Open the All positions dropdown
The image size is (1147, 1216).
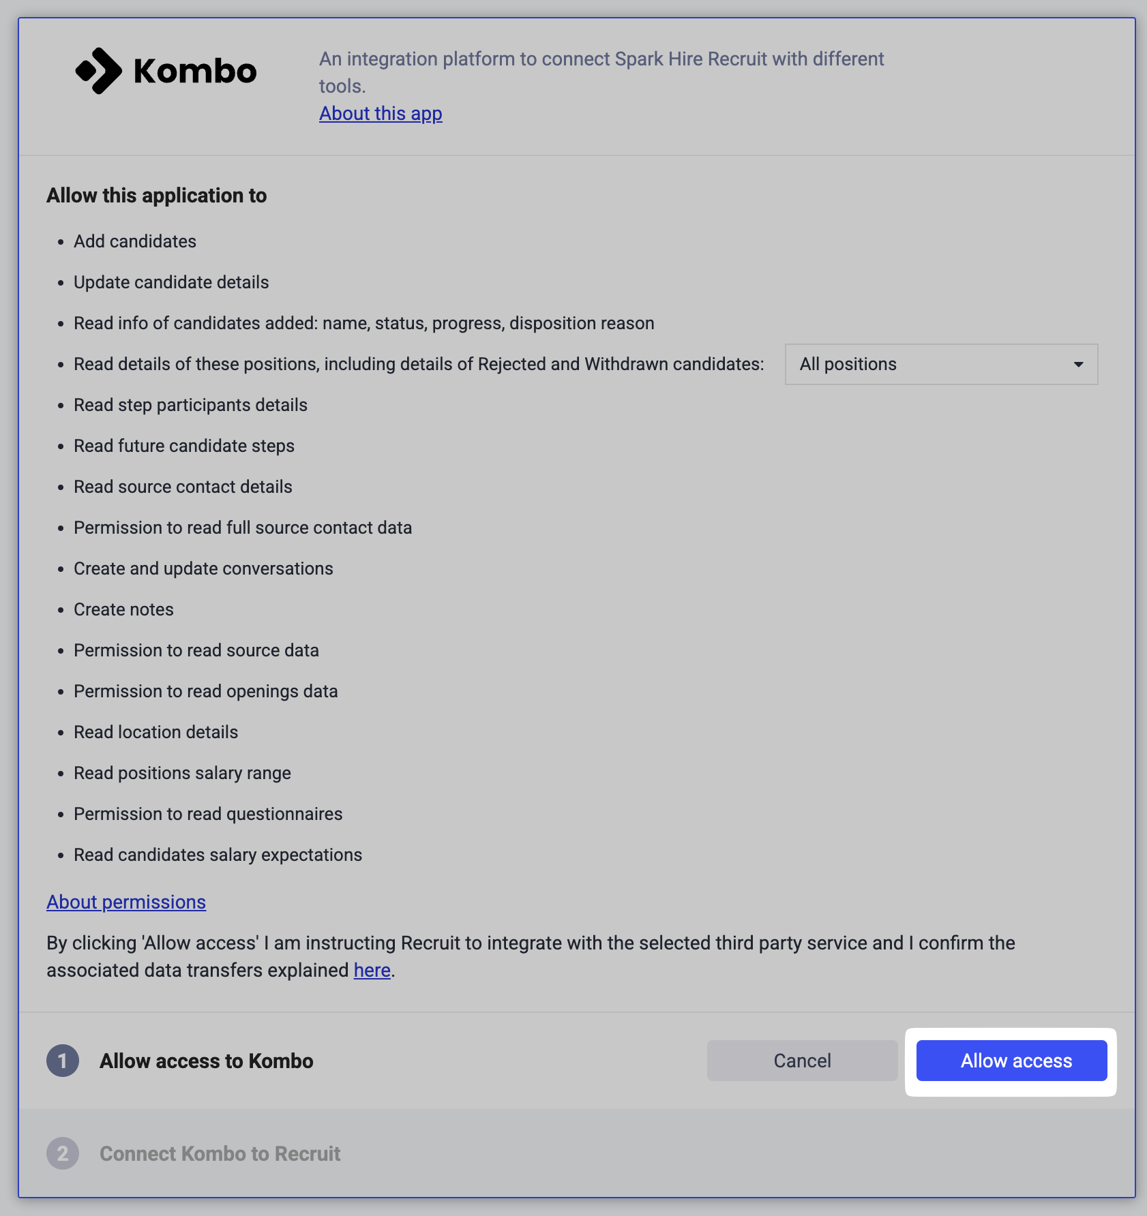(940, 364)
